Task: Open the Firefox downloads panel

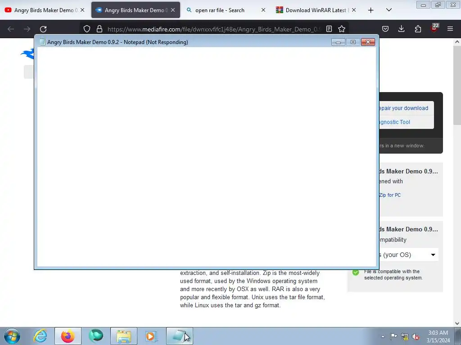Action: (401, 29)
